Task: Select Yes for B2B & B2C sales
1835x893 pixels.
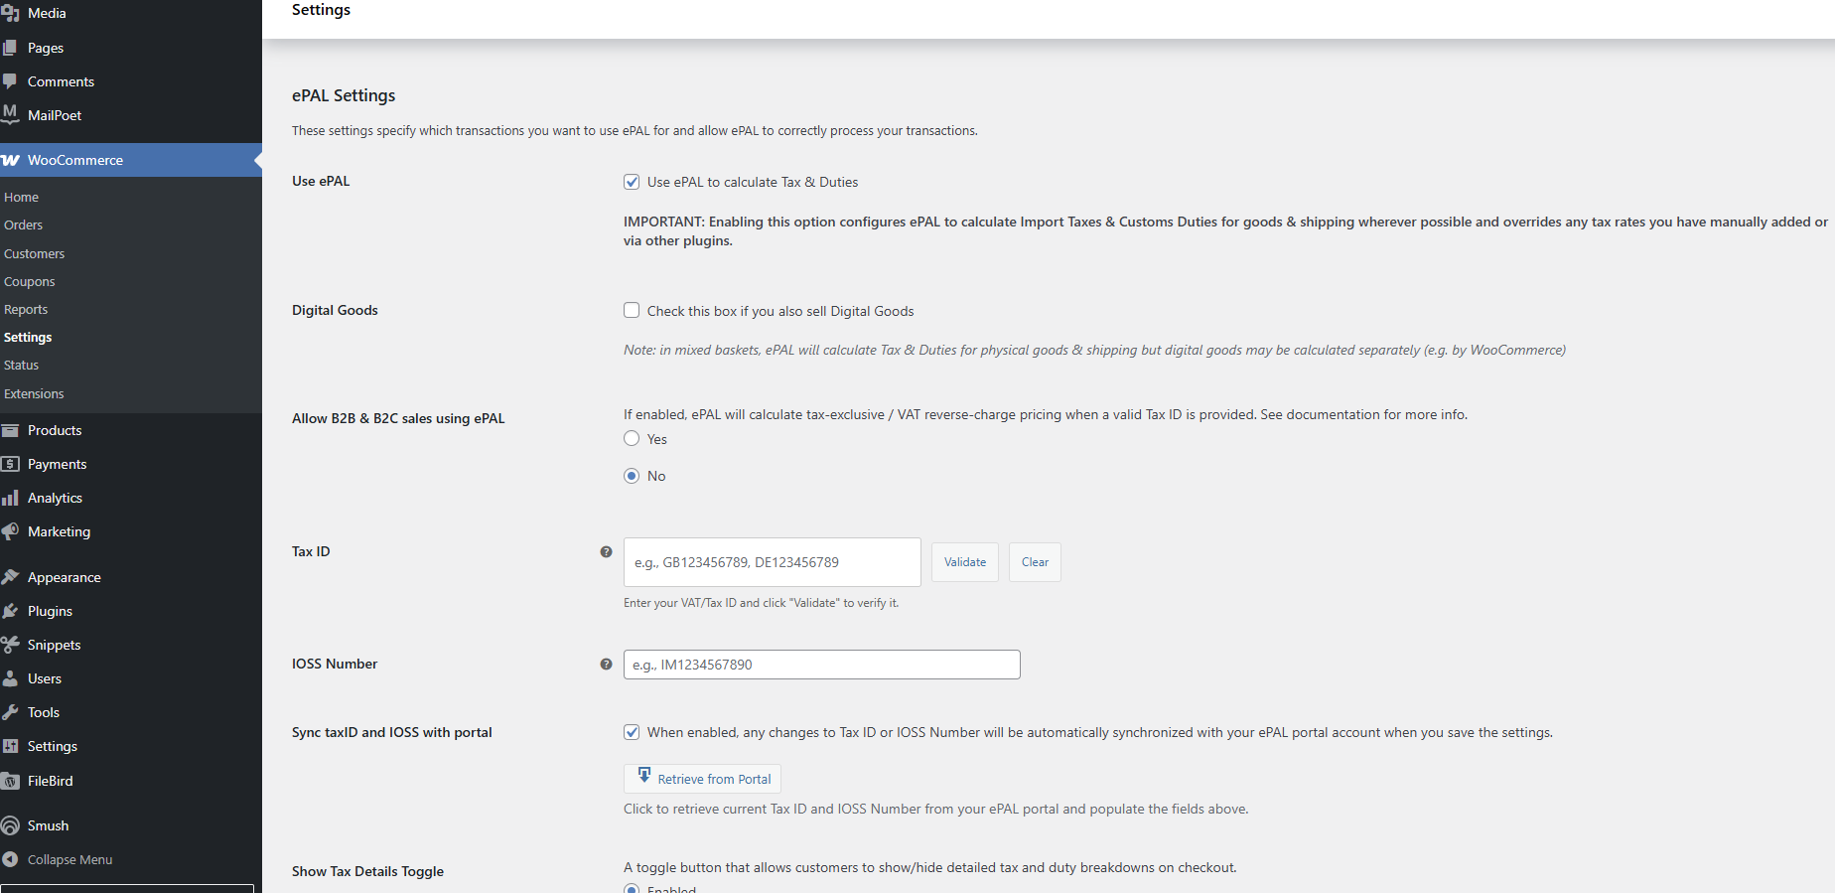Action: point(632,438)
